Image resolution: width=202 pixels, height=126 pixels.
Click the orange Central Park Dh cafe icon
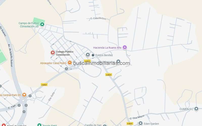click(x=24, y=95)
